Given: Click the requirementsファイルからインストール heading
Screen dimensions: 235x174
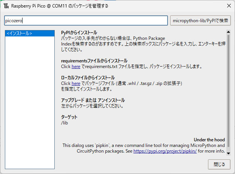Looking at the screenshot, I should 94,61.
